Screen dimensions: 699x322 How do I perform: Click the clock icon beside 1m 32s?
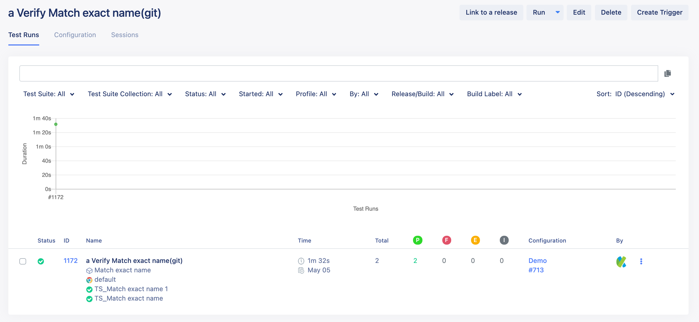coord(301,261)
